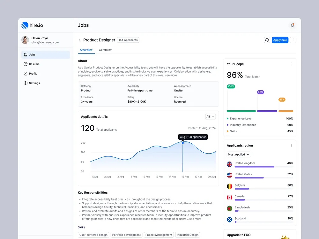The height and width of the screenshot is (239, 319).
Task: Click the Settings gear in the sidebar
Action: click(x=25, y=83)
